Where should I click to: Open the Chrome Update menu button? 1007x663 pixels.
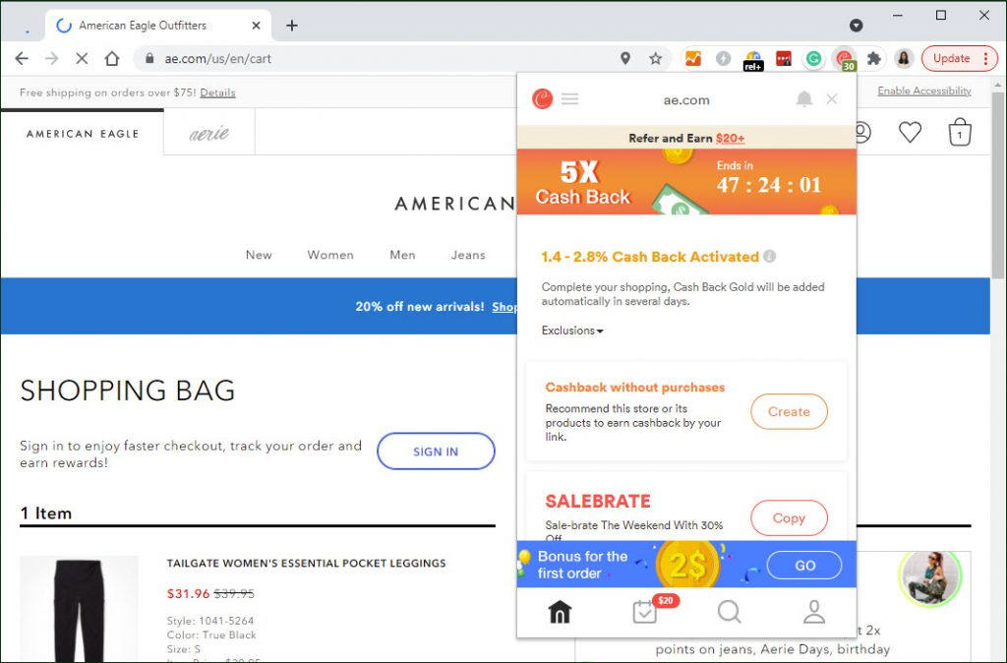(x=960, y=58)
